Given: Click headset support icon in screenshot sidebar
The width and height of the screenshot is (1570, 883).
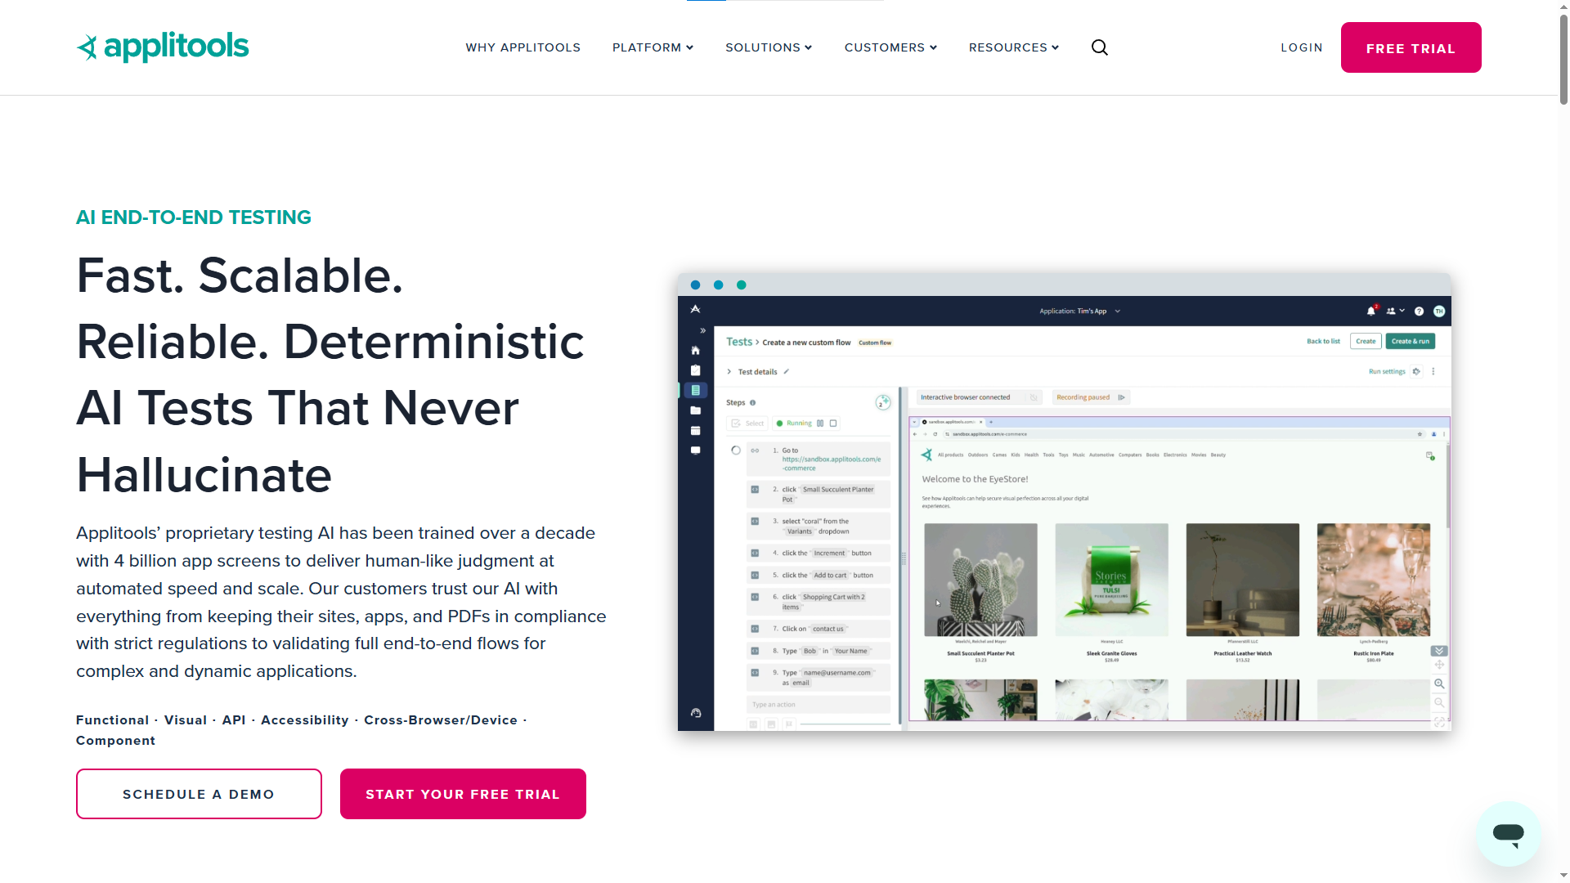Looking at the screenshot, I should click(695, 713).
